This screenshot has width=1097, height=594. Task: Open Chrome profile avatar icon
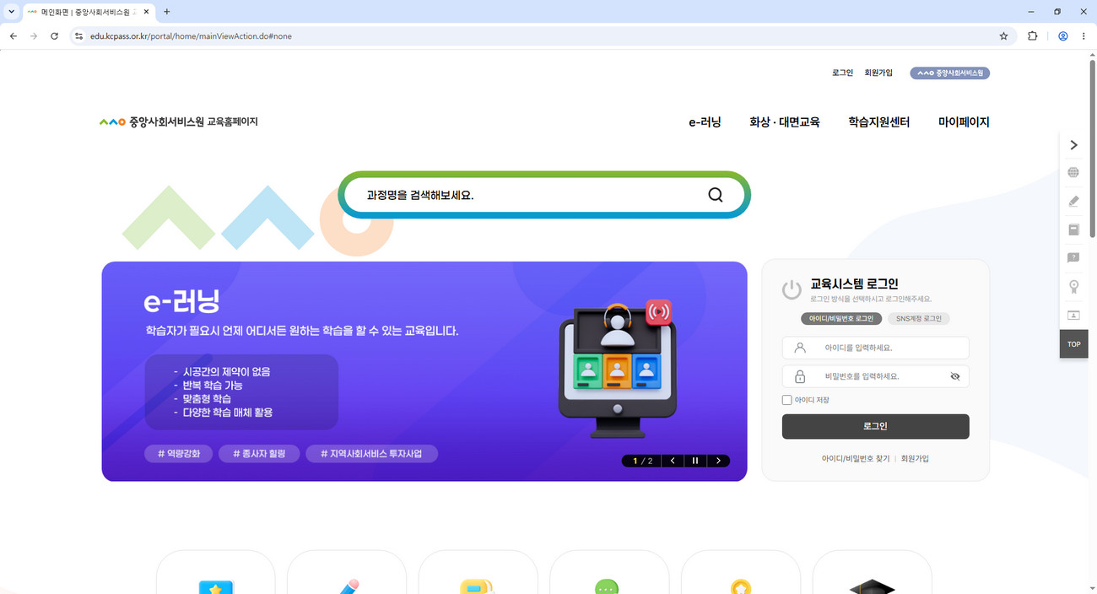click(x=1063, y=36)
